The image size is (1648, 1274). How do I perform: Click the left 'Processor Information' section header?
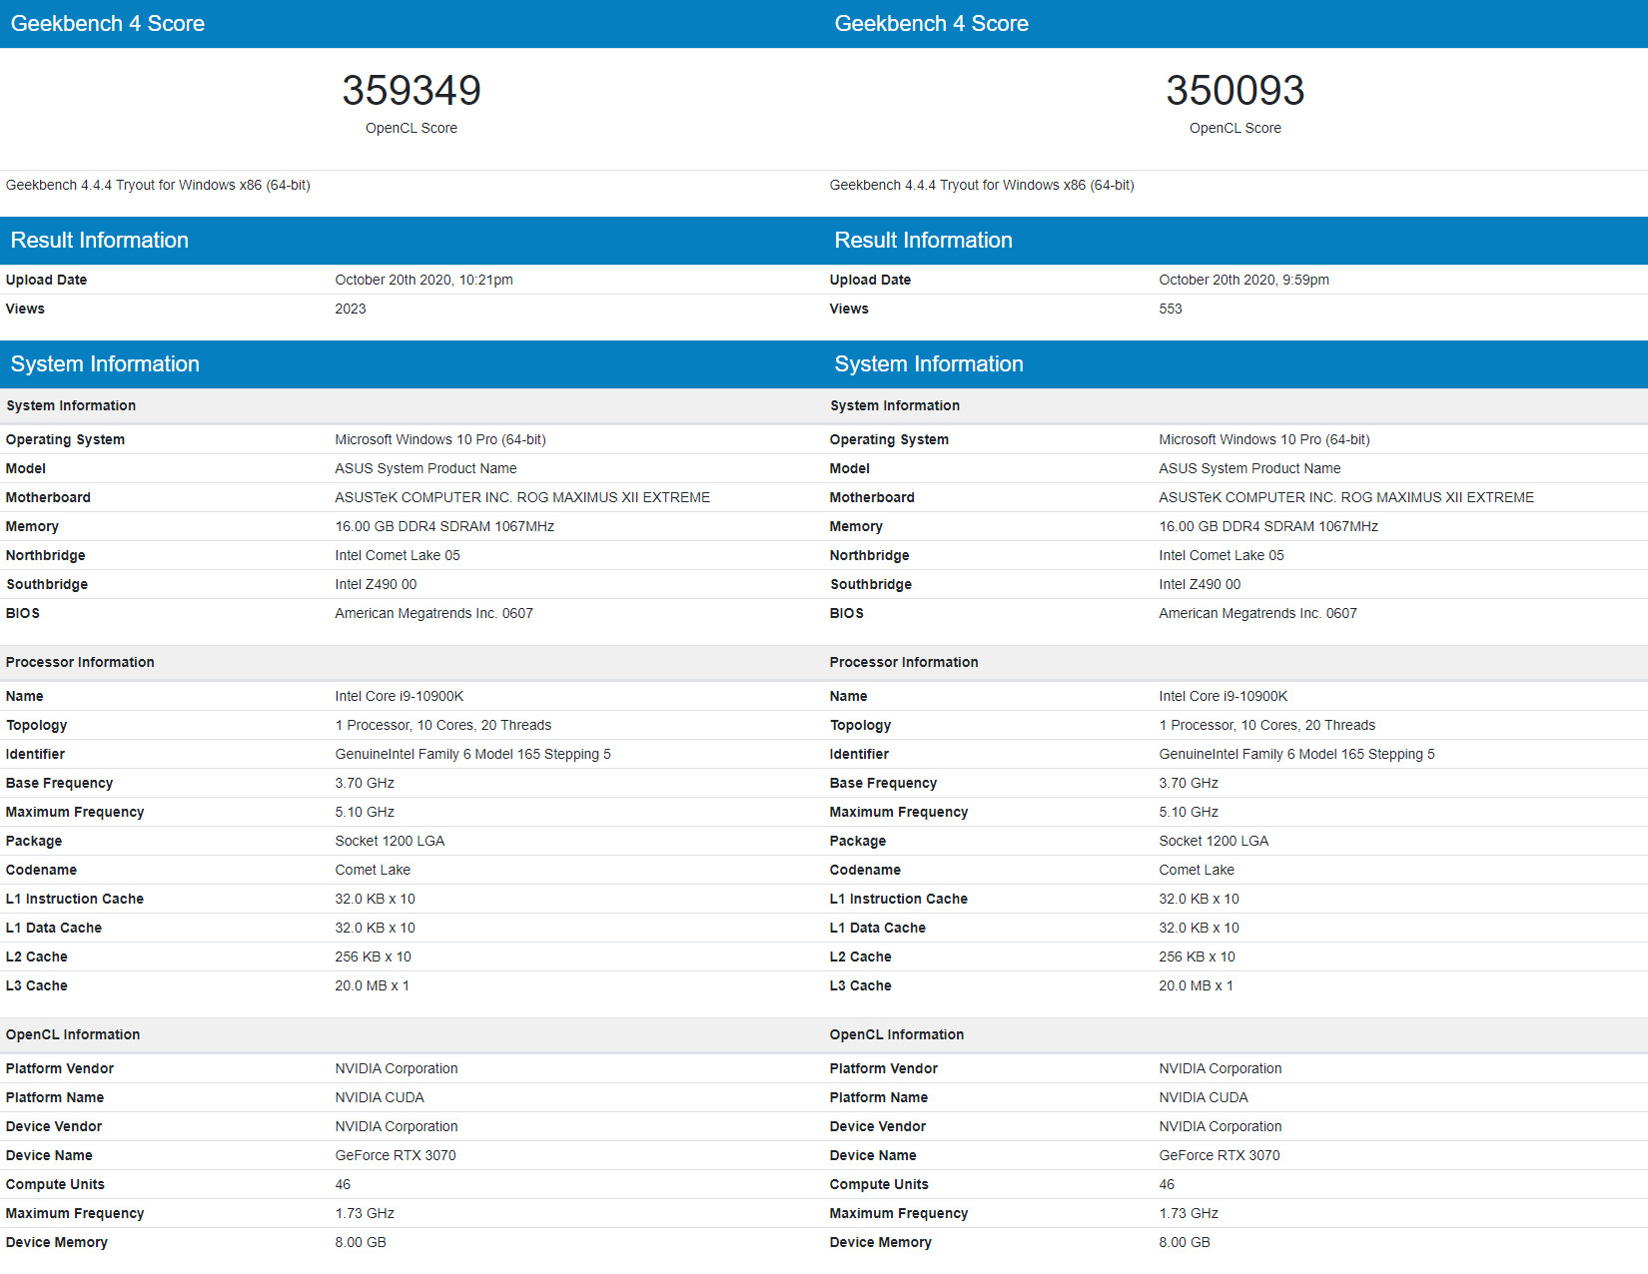[80, 662]
